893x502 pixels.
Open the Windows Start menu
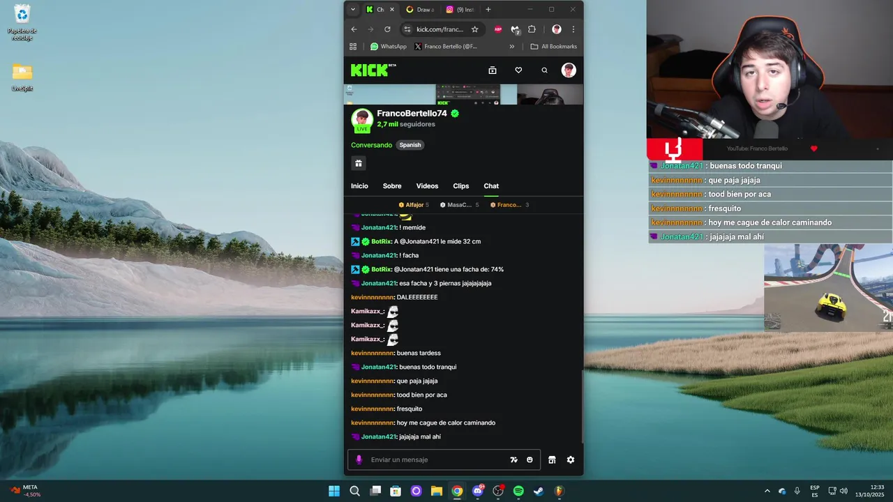(x=334, y=491)
